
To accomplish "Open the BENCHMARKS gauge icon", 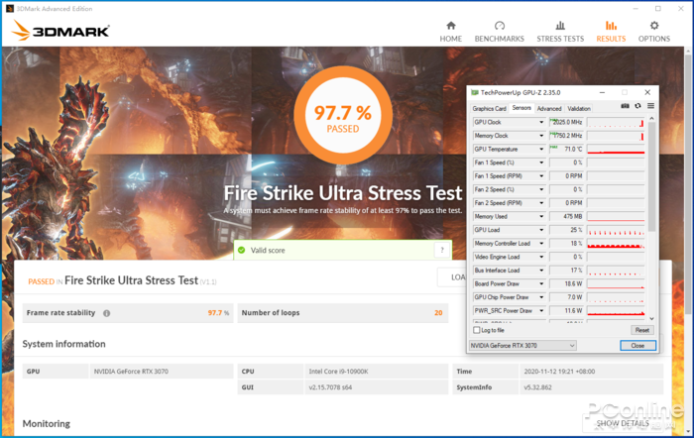I will point(499,27).
